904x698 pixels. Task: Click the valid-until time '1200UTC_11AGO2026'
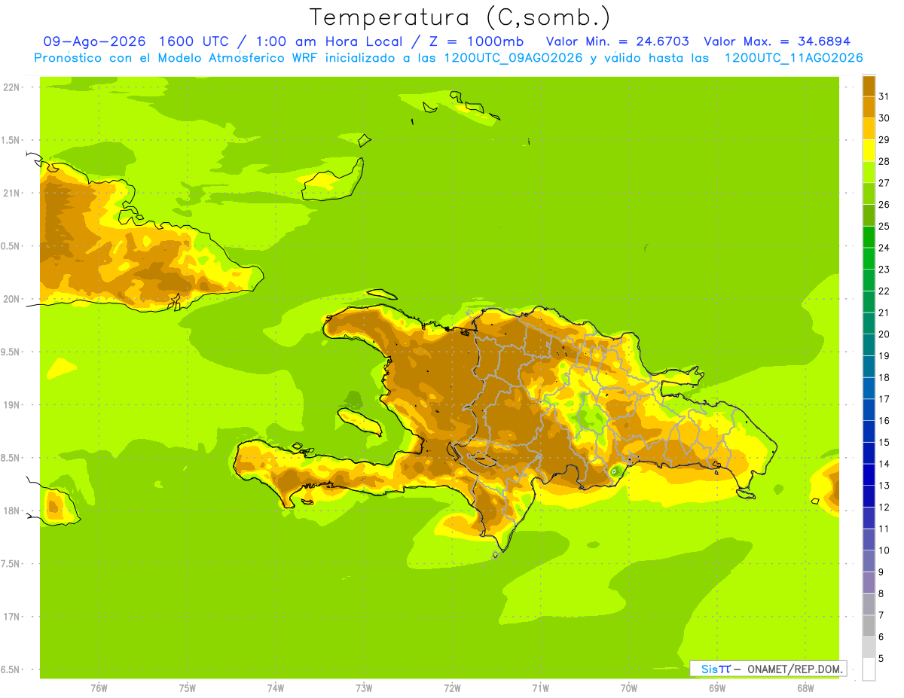793,58
